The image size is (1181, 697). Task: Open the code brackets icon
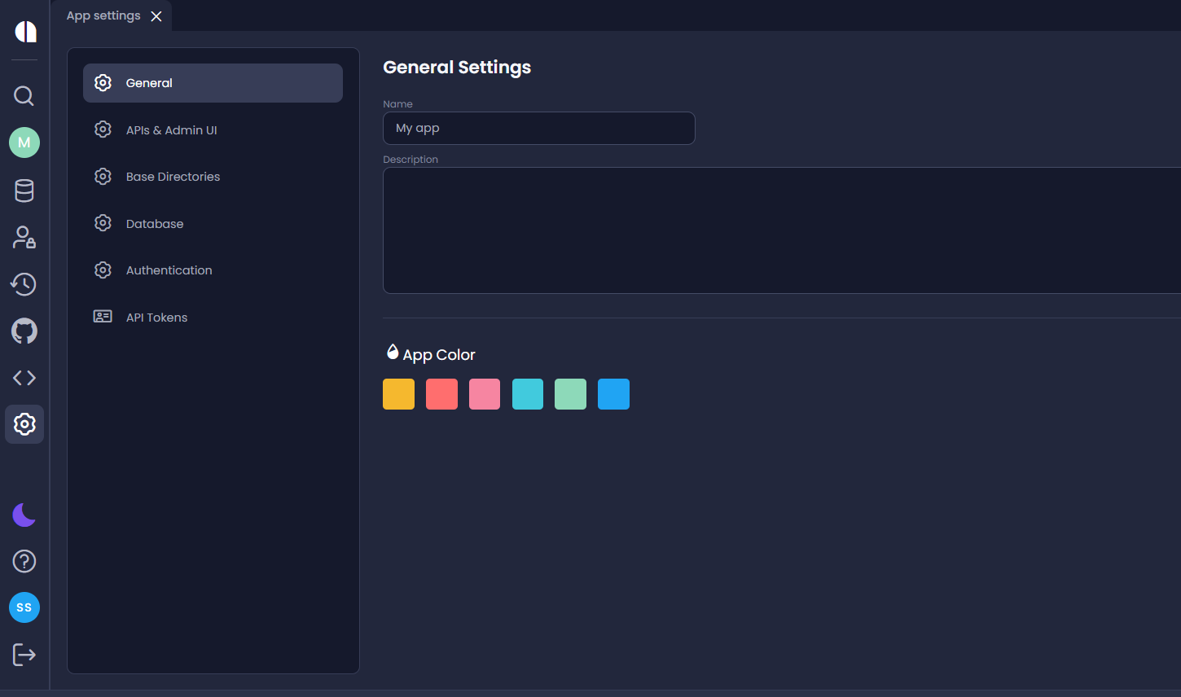pos(24,378)
